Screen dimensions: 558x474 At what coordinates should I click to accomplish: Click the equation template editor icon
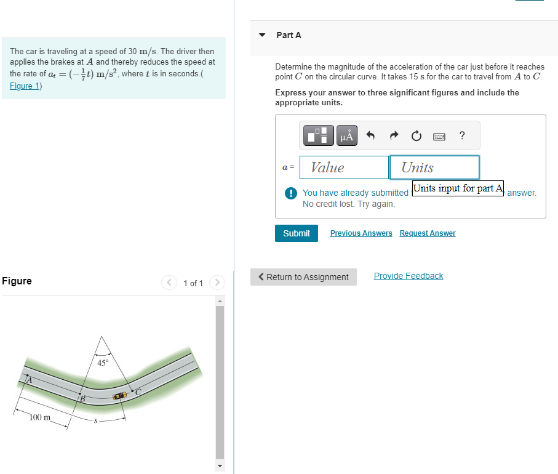318,135
